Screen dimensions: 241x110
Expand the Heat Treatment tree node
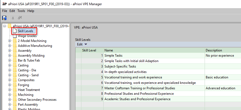click(x=10, y=90)
